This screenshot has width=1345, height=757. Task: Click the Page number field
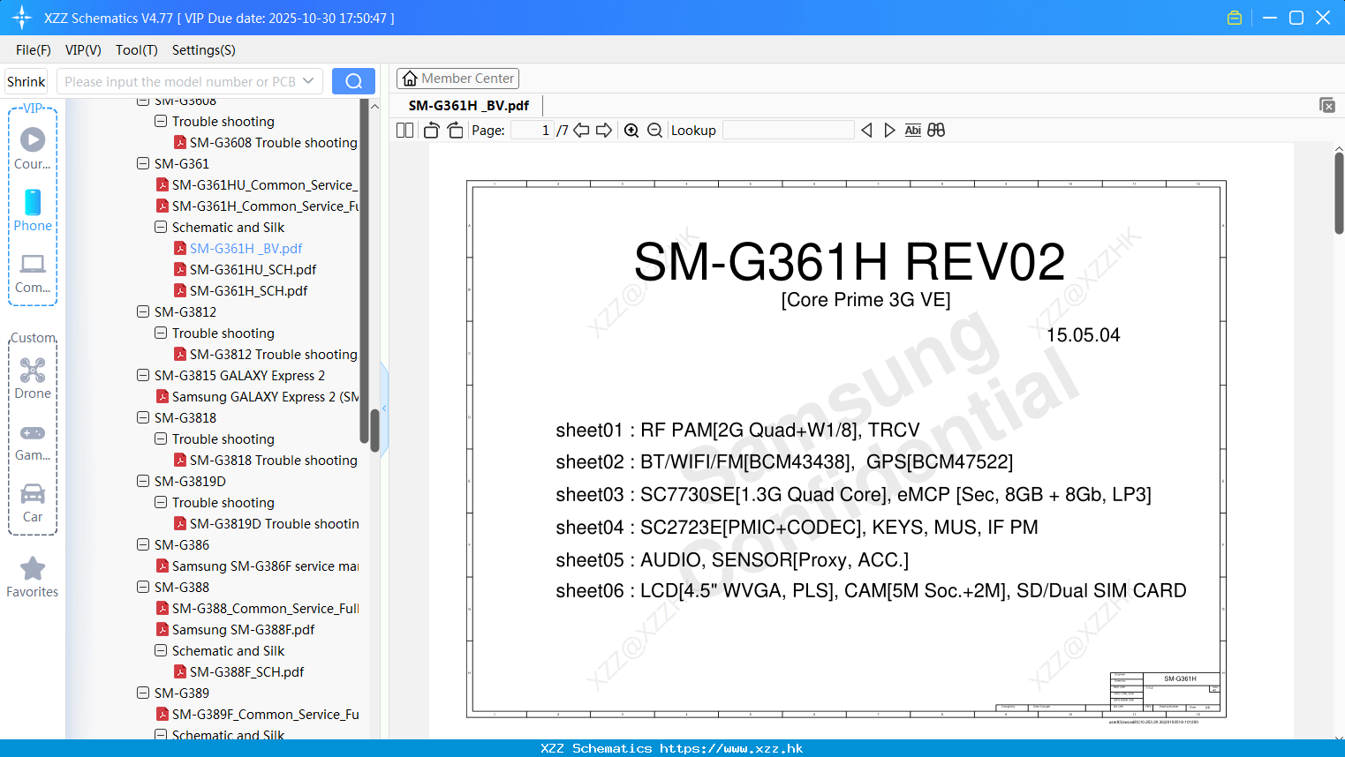(x=533, y=131)
